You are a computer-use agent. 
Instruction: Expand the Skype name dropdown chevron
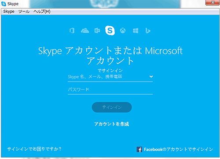pyautogui.click(x=151, y=77)
